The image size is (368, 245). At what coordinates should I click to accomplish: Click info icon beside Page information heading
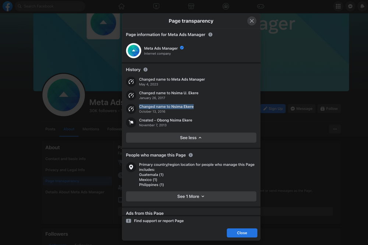(210, 35)
